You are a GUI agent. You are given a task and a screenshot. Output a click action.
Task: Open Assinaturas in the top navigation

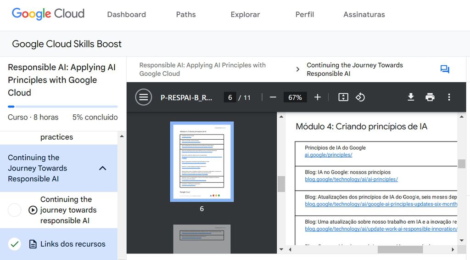click(x=364, y=14)
